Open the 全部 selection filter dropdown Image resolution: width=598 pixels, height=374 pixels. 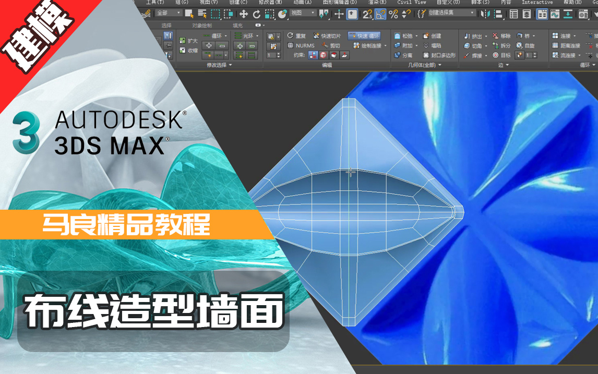(169, 13)
